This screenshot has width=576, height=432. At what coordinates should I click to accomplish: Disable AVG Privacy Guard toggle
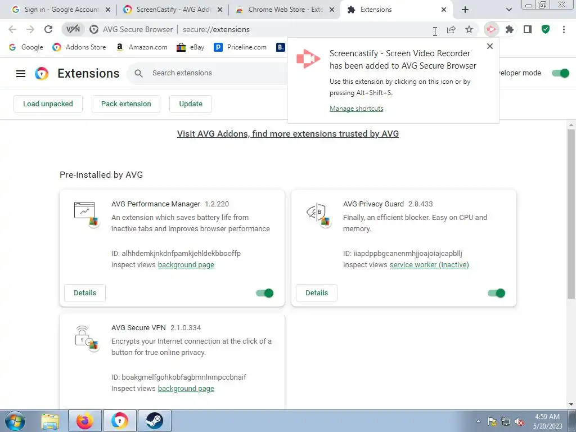tap(496, 293)
